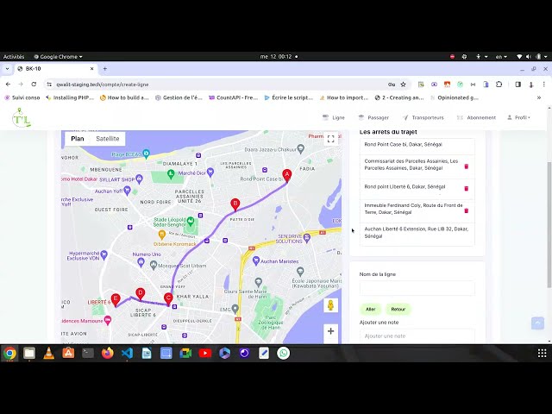
Task: Open Visual Studio Code from the dock
Action: click(x=127, y=353)
